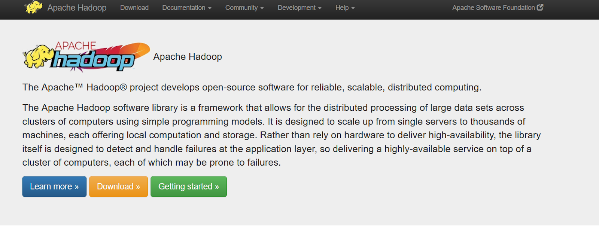Open the Download link in the navbar
The height and width of the screenshot is (228, 599).
coord(134,7)
